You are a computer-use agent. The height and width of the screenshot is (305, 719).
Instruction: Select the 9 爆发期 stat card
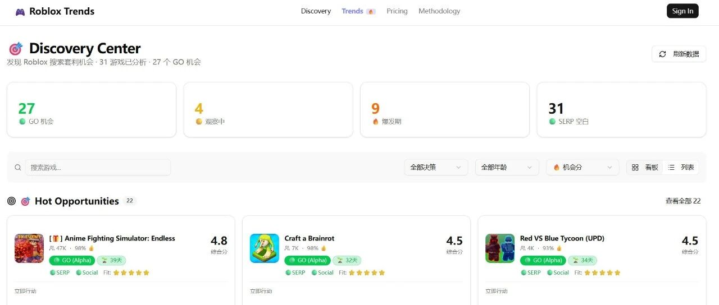(x=445, y=110)
